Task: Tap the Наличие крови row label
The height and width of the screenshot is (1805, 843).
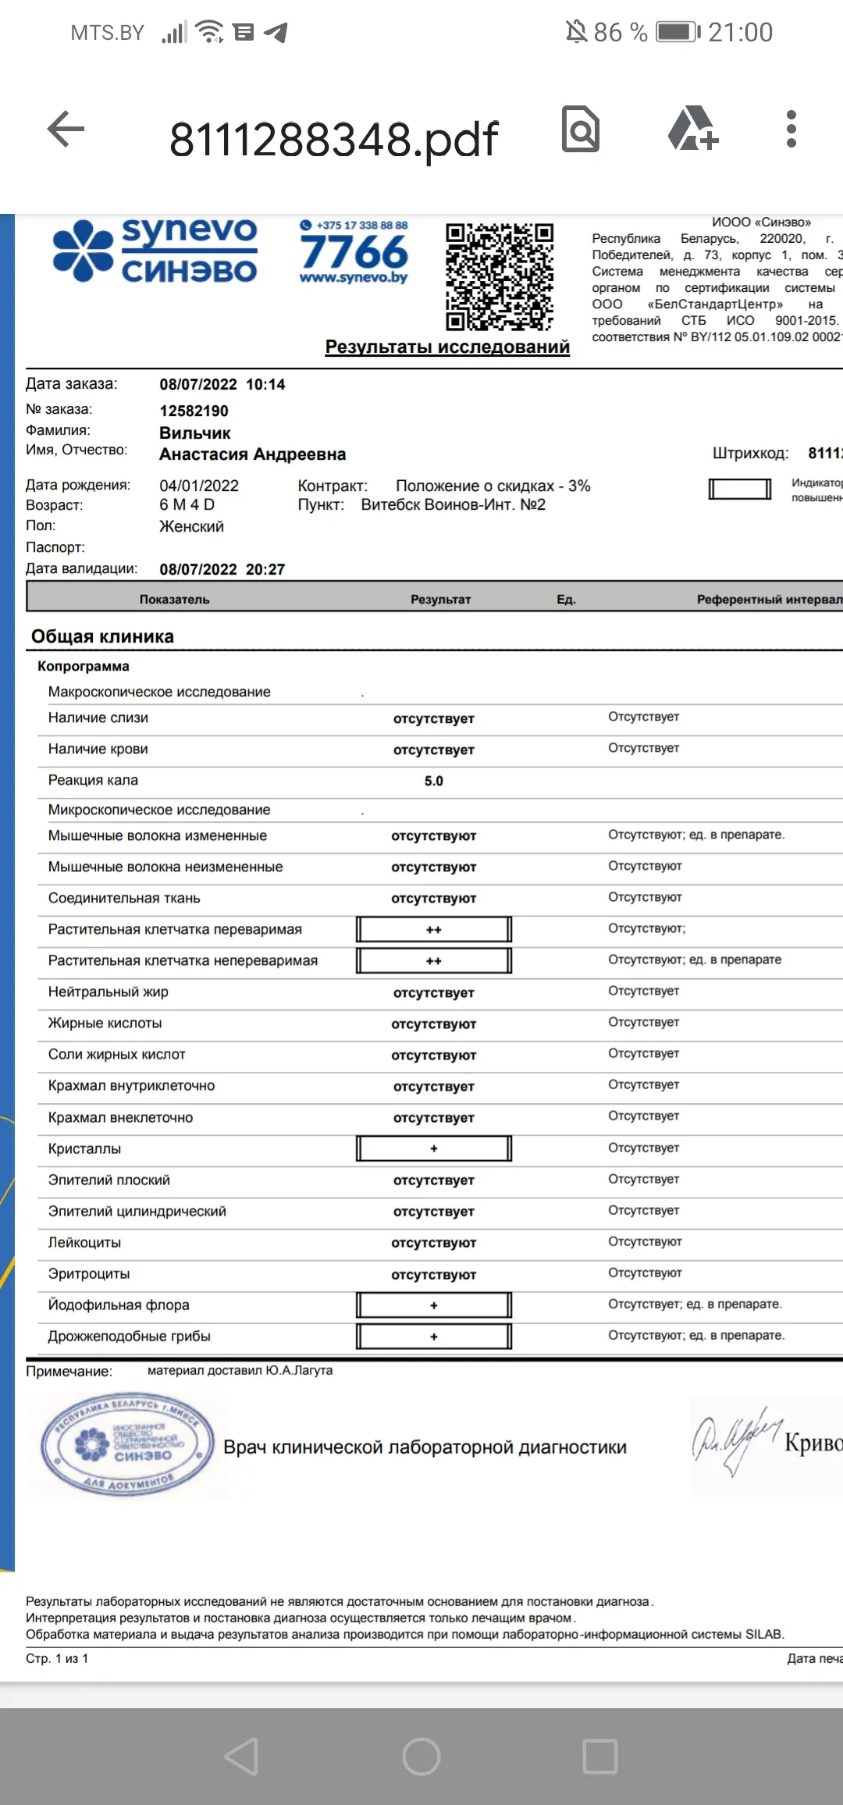Action: tap(98, 749)
